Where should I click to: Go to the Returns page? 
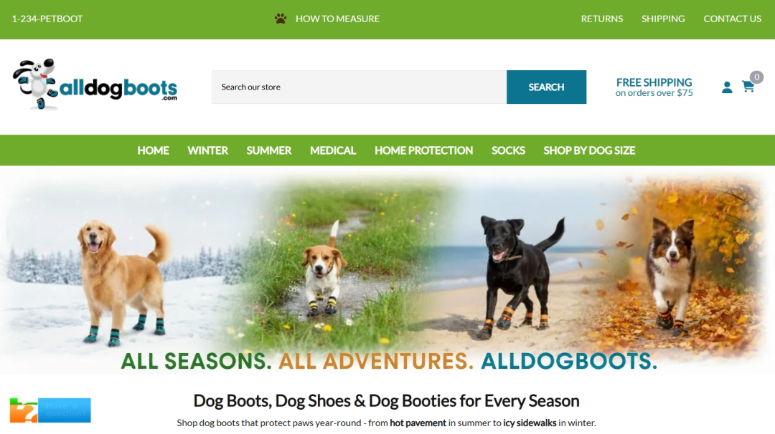(601, 19)
